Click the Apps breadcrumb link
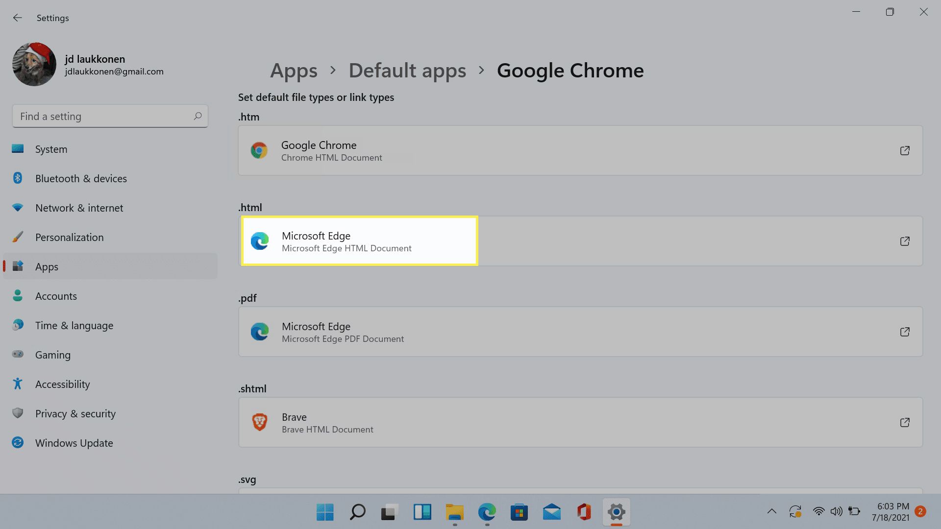 click(294, 71)
